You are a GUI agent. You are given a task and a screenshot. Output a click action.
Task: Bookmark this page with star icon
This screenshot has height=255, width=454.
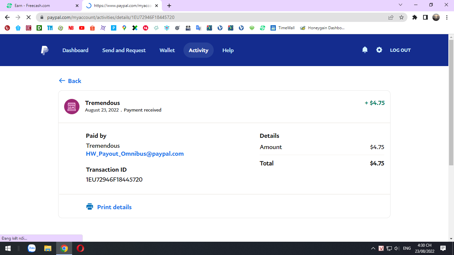coord(401,17)
